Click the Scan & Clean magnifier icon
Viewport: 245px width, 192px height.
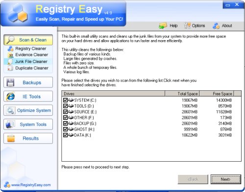click(x=10, y=40)
